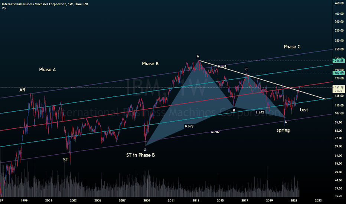
Task: Click the 'Phase A' text label
Action: point(48,70)
